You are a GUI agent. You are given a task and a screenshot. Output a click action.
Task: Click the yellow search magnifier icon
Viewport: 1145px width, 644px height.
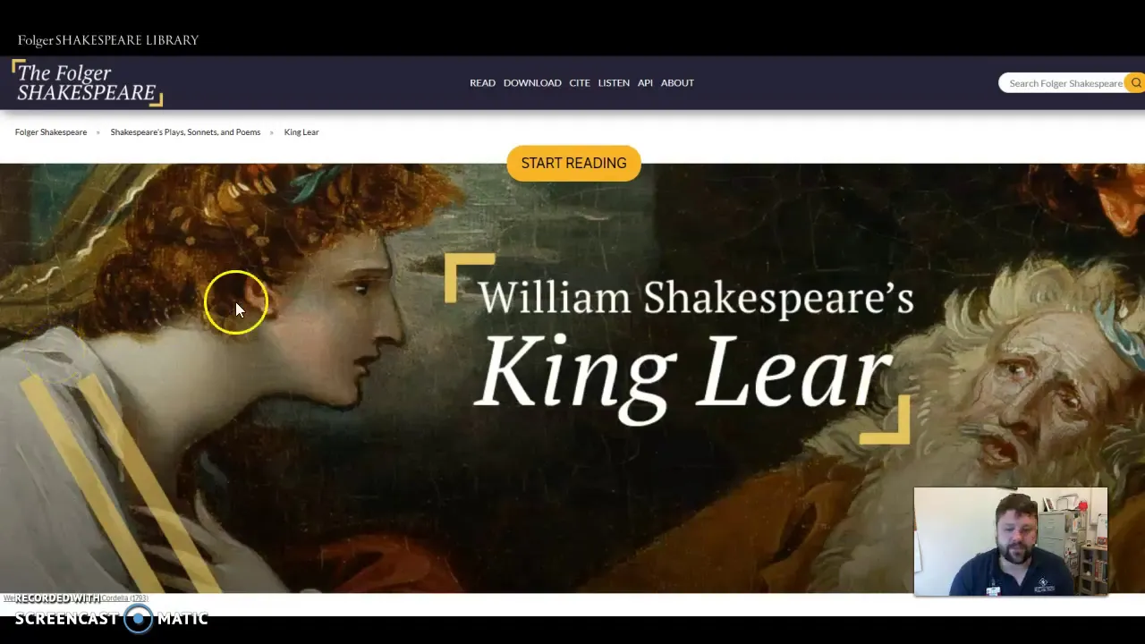click(x=1135, y=83)
